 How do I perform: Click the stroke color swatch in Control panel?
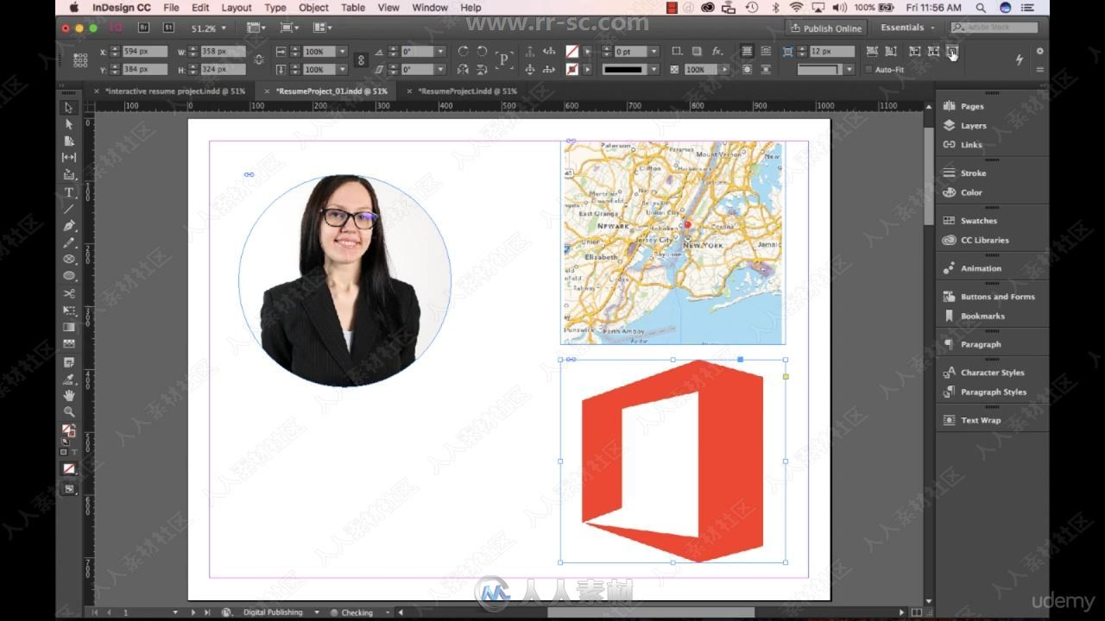point(571,70)
